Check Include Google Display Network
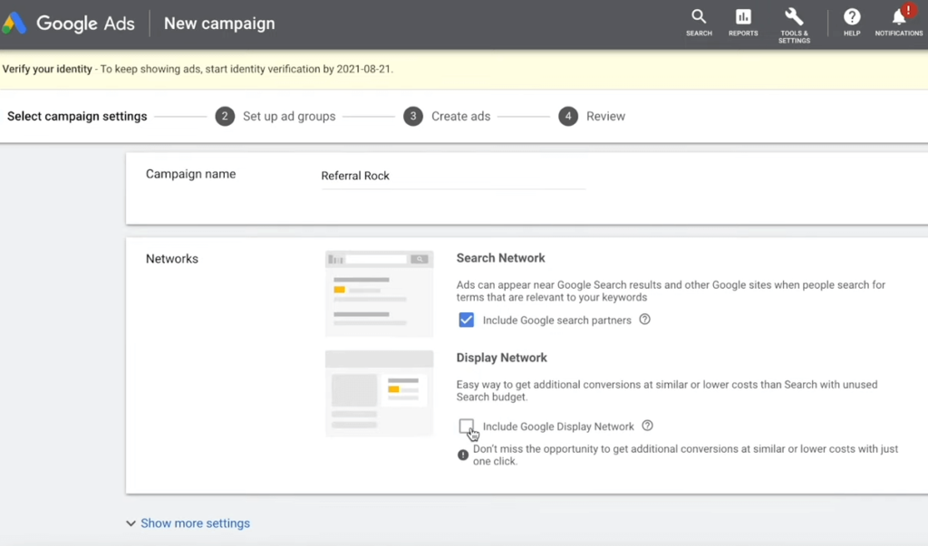The image size is (928, 546). coord(467,426)
